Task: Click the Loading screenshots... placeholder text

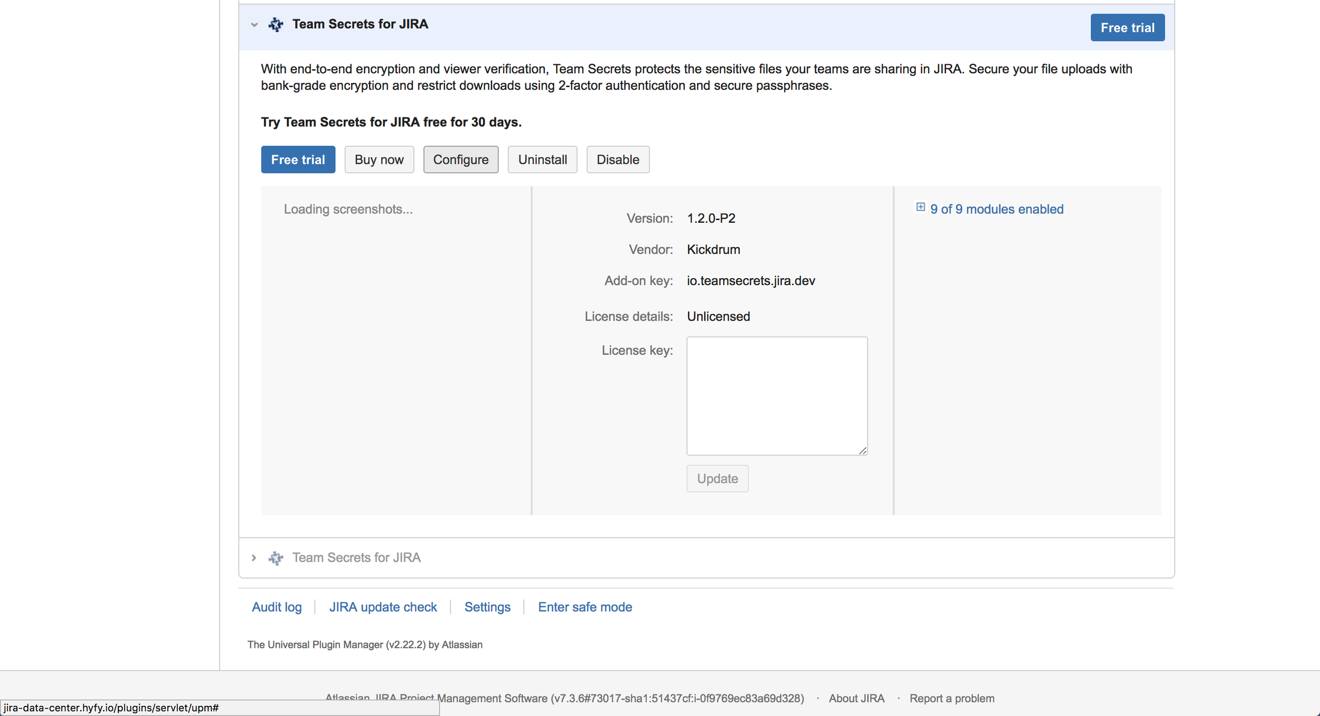Action: pyautogui.click(x=348, y=209)
